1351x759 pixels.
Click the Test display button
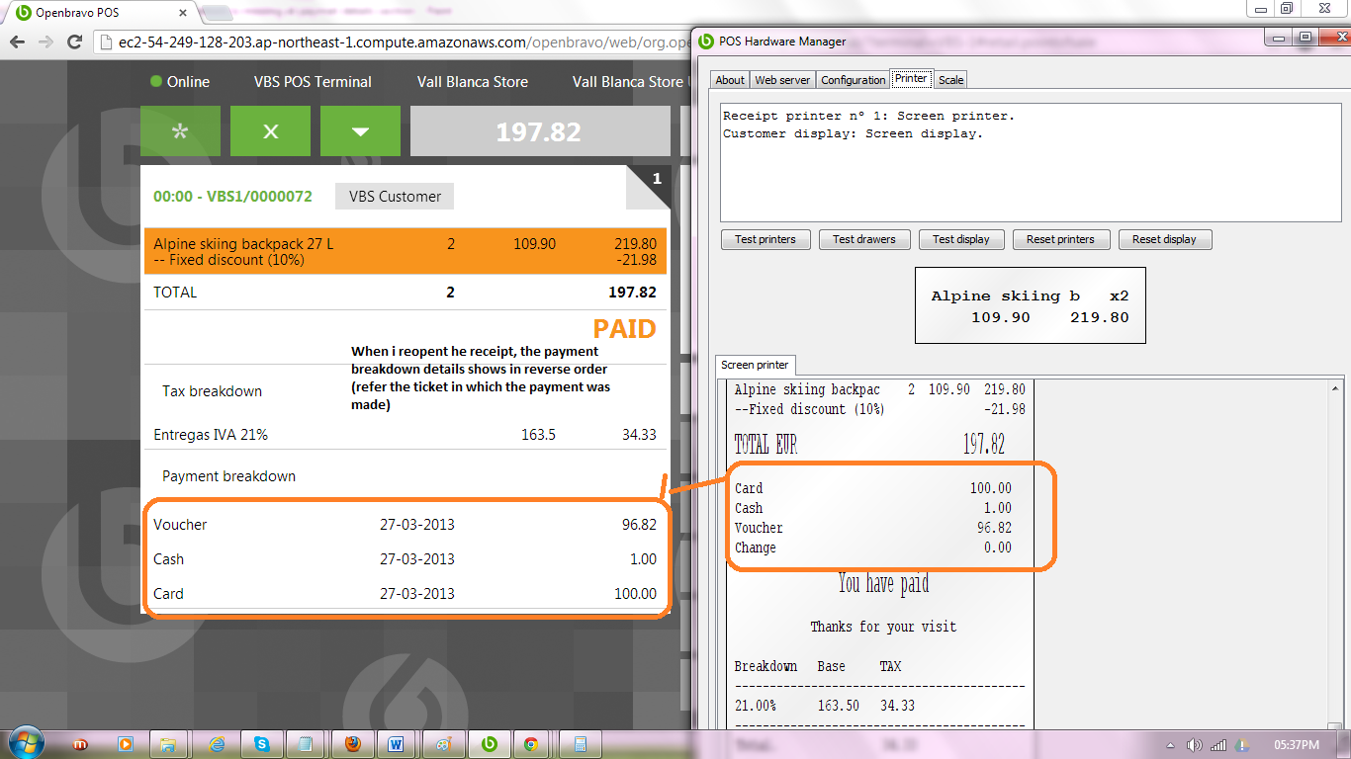pyautogui.click(x=961, y=239)
